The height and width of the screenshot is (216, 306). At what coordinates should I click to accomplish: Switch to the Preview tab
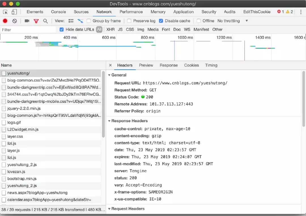[146, 65]
